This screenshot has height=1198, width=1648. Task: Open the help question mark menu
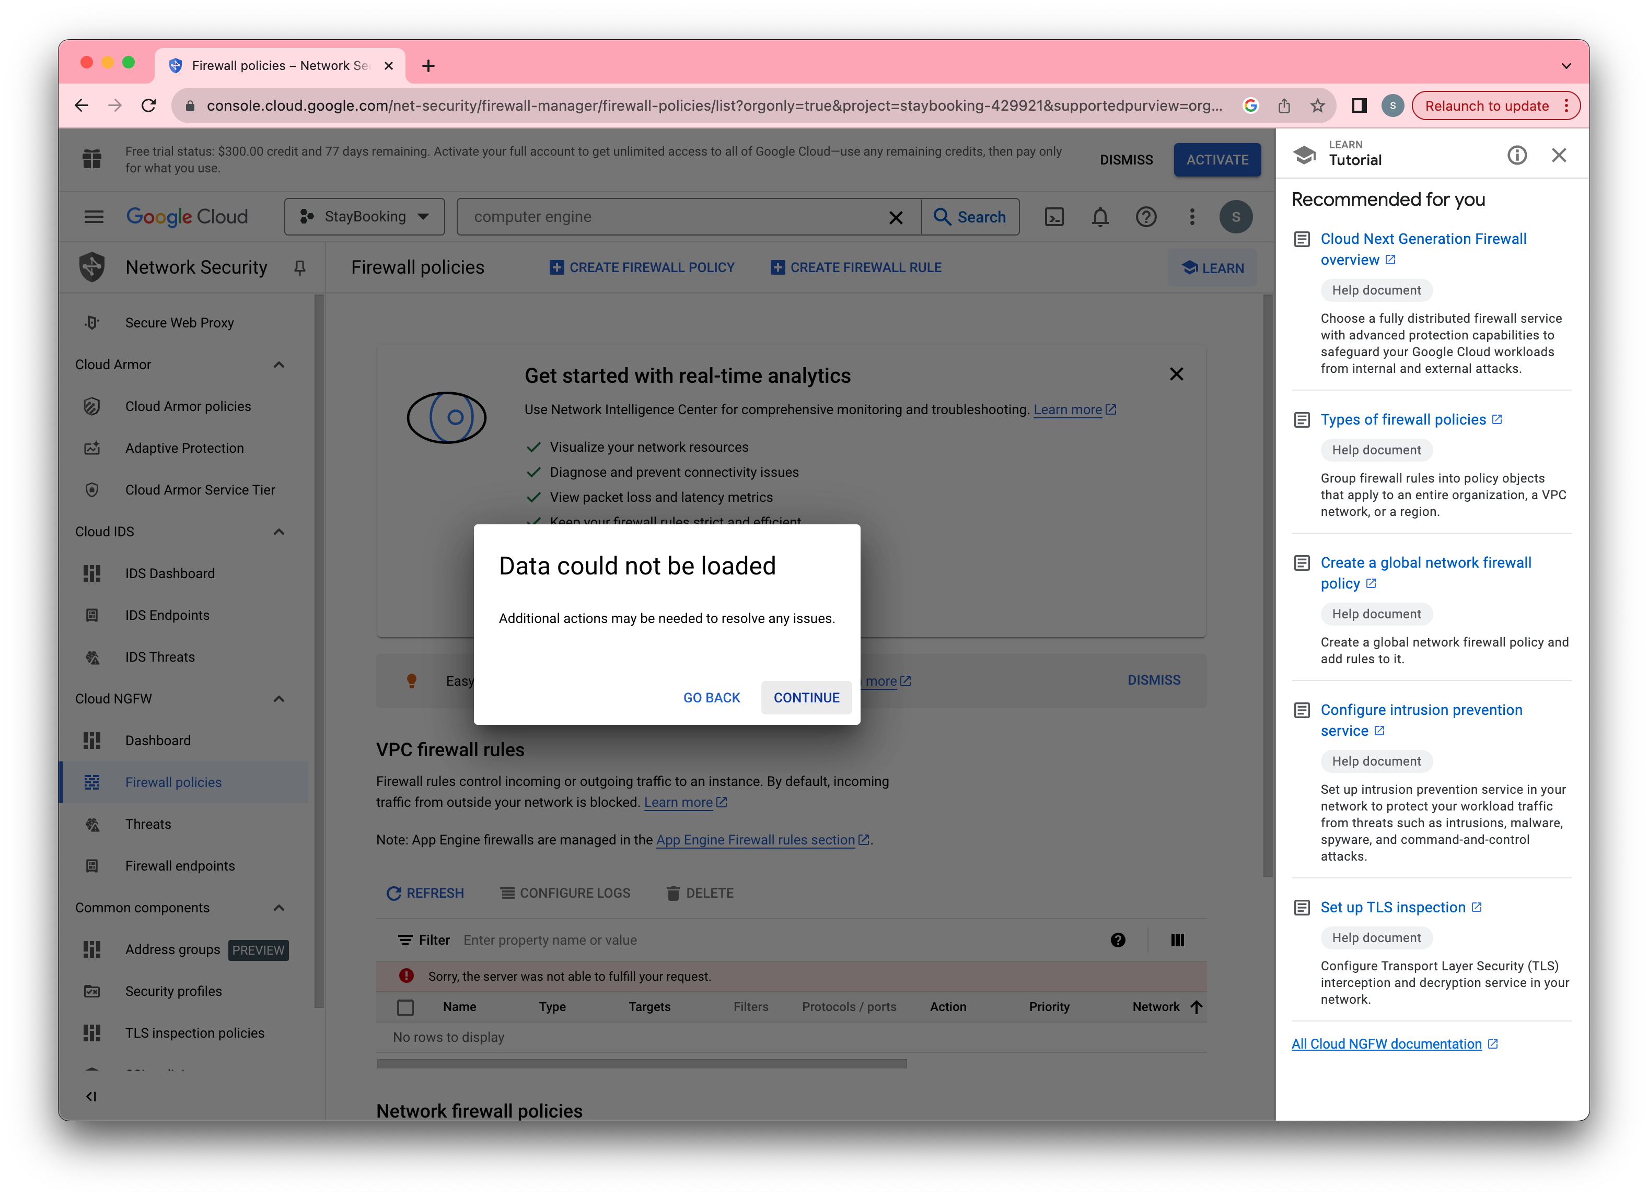pyautogui.click(x=1146, y=216)
